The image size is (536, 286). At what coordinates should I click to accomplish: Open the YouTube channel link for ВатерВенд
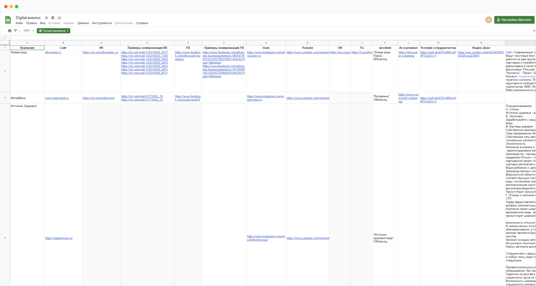point(308,98)
